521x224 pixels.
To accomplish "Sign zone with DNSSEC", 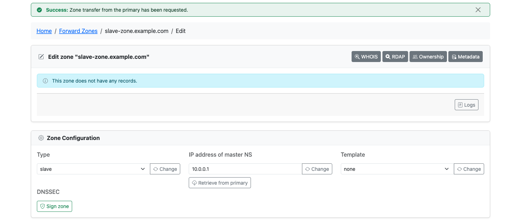I will (x=55, y=206).
